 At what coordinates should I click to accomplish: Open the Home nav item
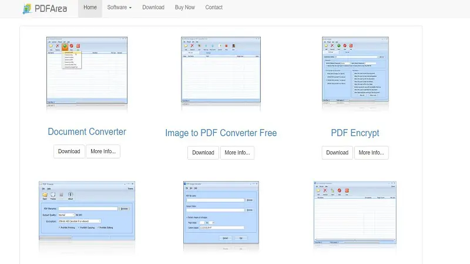pos(90,8)
